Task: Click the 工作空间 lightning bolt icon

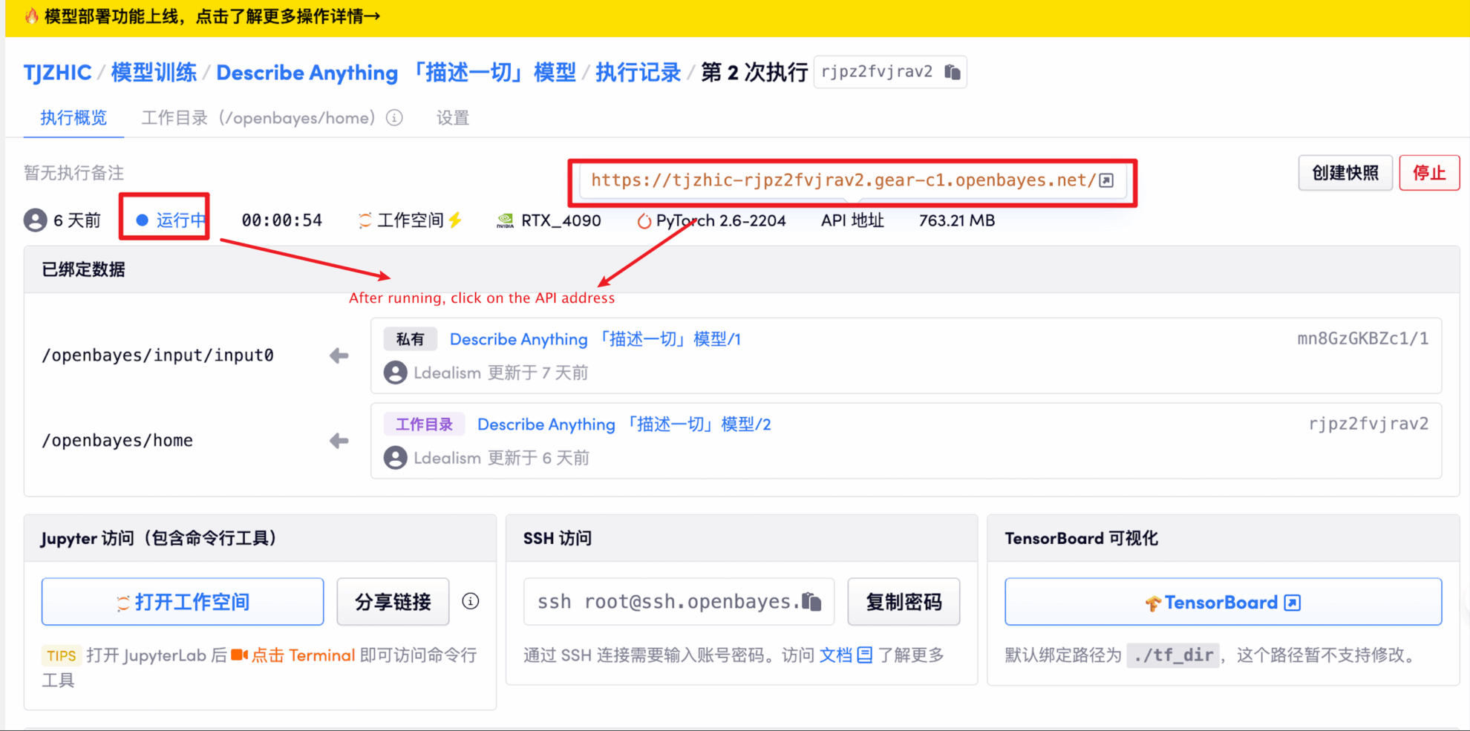Action: [456, 220]
